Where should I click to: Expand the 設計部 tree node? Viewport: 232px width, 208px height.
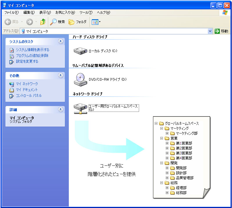pos(167,173)
